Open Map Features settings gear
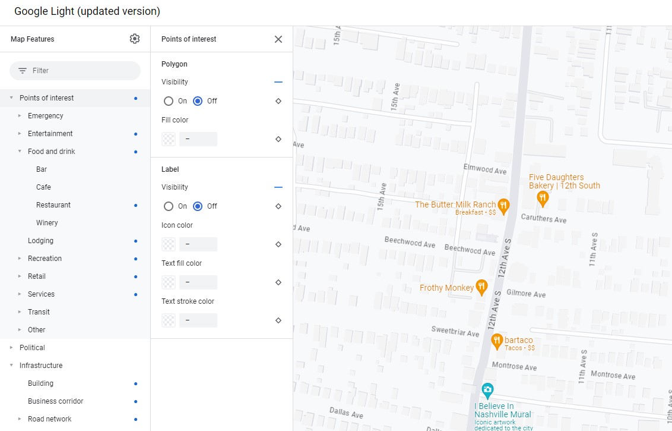The width and height of the screenshot is (672, 431). [135, 39]
